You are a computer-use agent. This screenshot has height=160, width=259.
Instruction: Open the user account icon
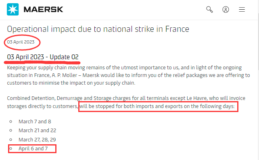point(226,9)
